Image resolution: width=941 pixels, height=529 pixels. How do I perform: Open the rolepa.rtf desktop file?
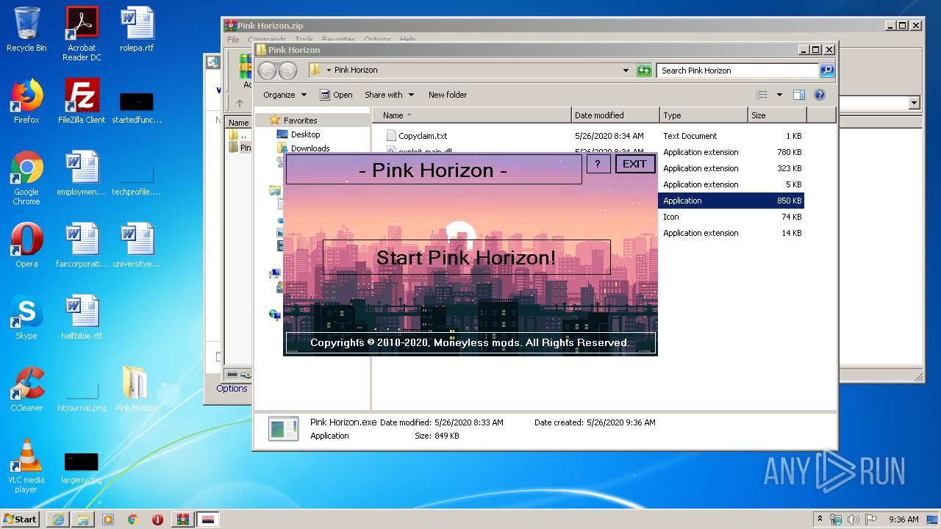coord(137,30)
